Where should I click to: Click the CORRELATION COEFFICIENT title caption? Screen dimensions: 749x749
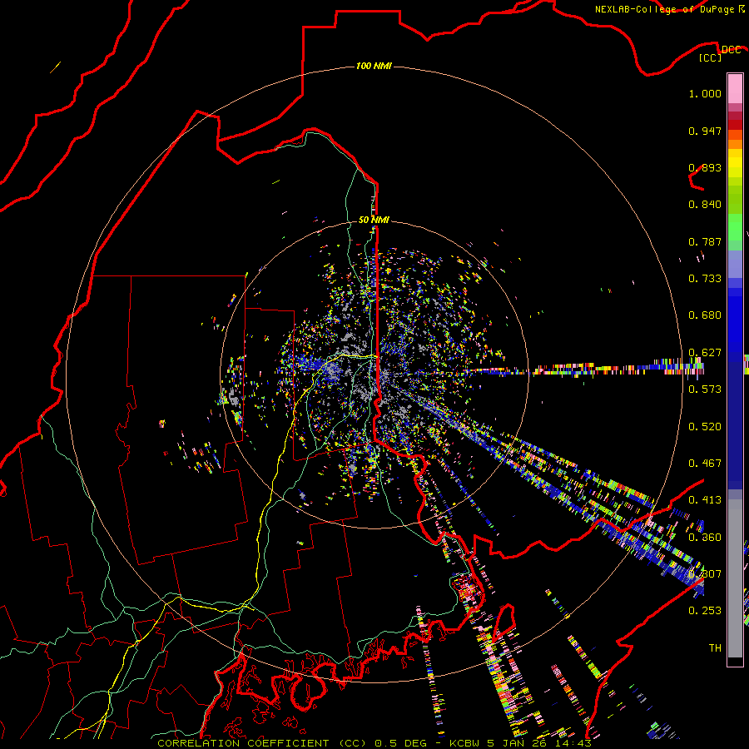click(x=262, y=743)
